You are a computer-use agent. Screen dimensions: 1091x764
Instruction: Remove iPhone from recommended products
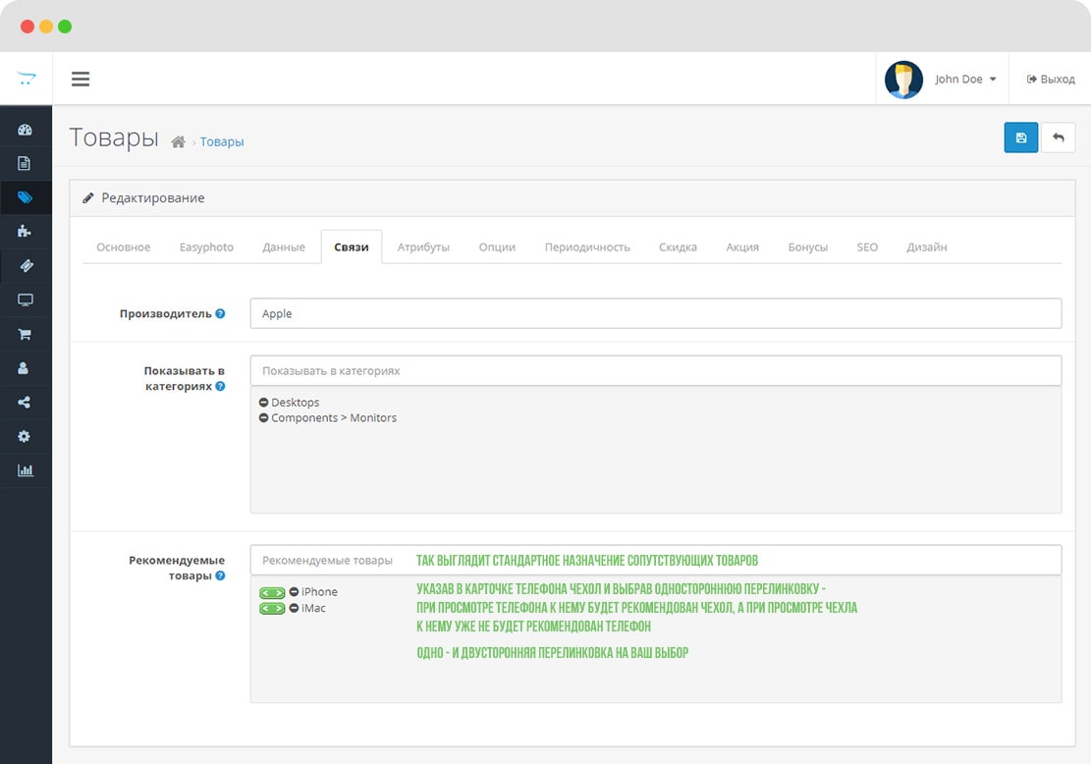pyautogui.click(x=294, y=591)
